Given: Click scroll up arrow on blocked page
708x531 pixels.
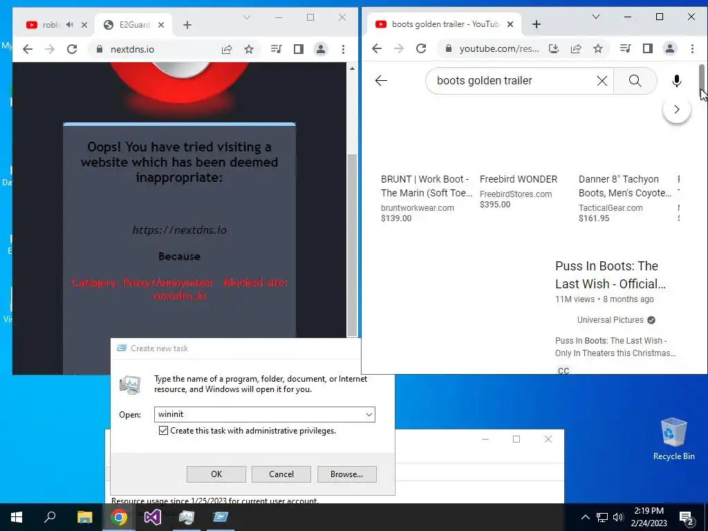Looking at the screenshot, I should 352,68.
